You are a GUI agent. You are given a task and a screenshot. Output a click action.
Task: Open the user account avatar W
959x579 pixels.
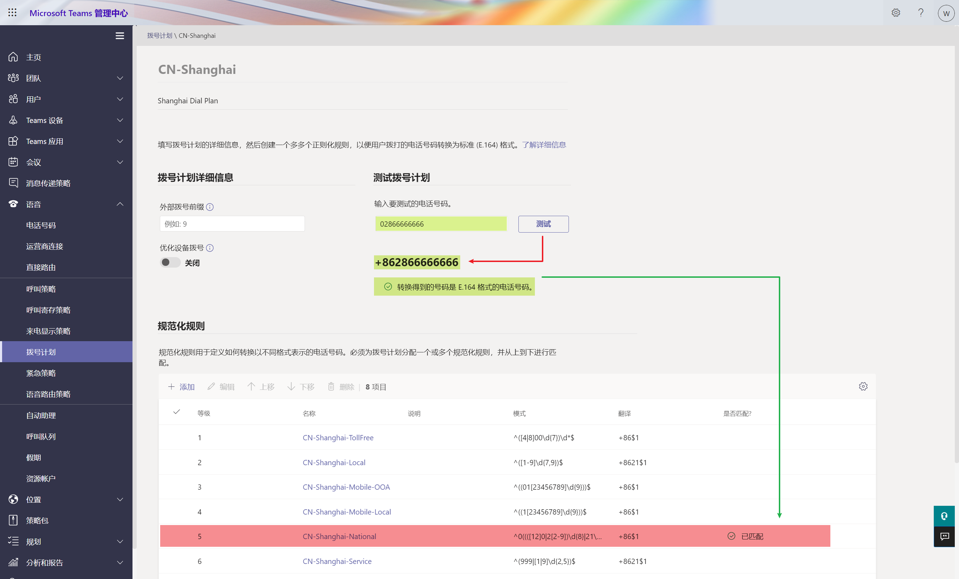(x=946, y=13)
